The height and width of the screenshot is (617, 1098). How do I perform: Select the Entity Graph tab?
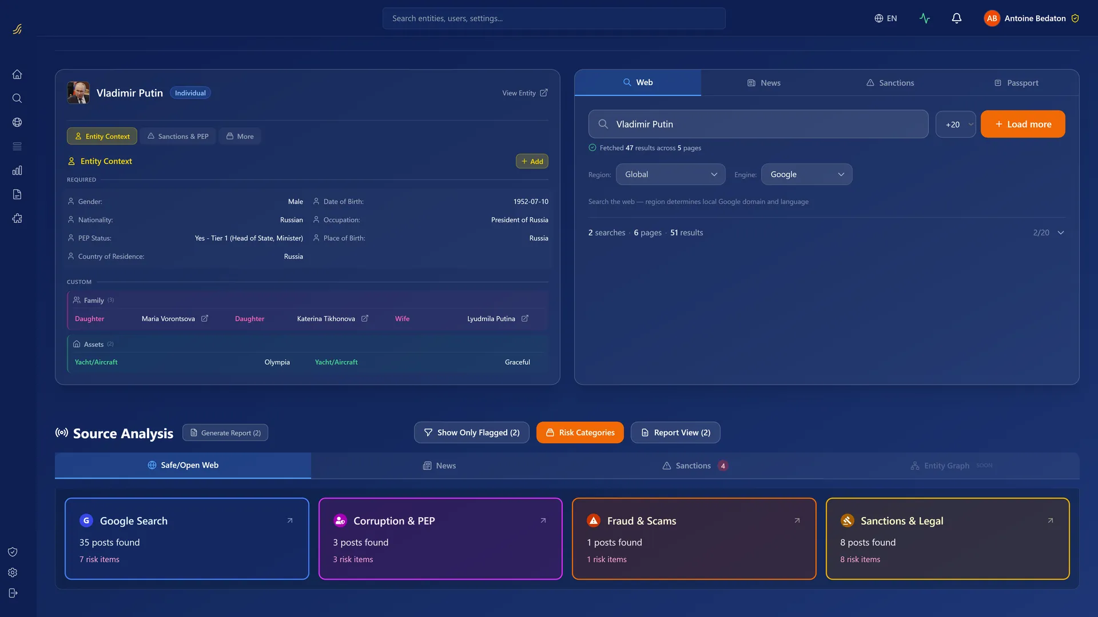point(952,466)
